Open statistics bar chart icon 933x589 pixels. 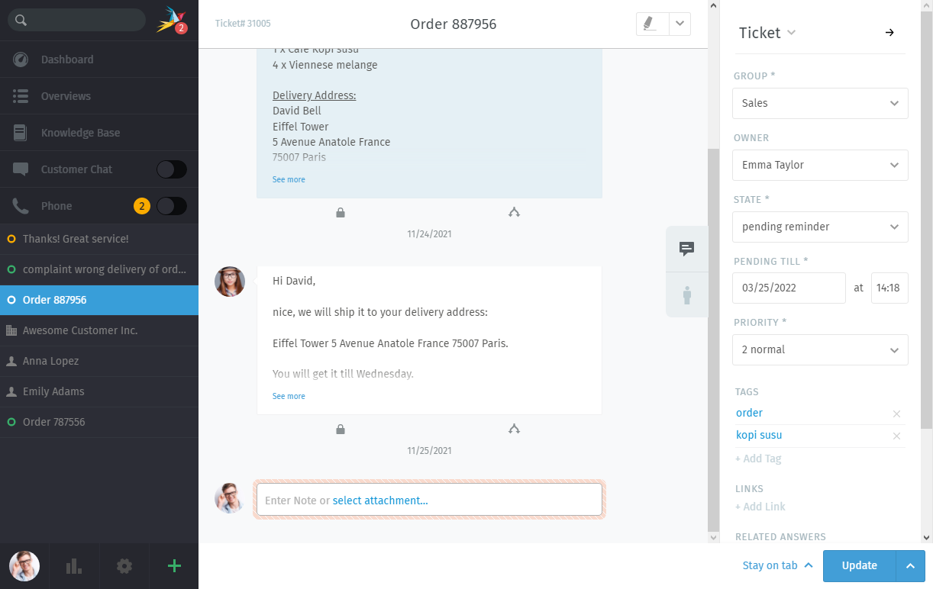[74, 566]
